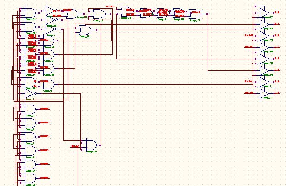Image resolution: width=286 pixels, height=186 pixels.
Task: Select the OR gate fed by the top buffer
Action: (73, 14)
